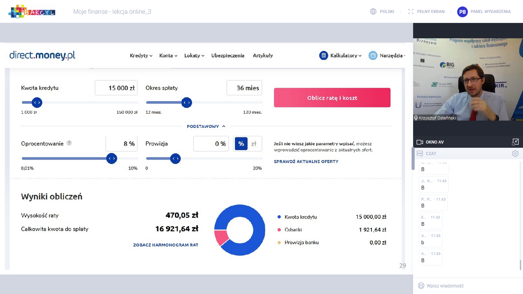Collapse the PODSTAWOWY section
The image size is (523, 294).
coord(206,126)
